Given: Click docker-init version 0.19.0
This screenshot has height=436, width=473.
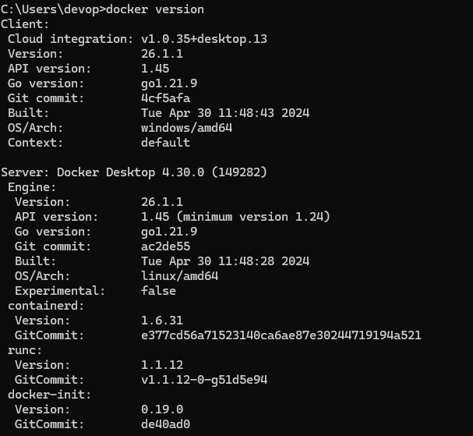Looking at the screenshot, I should point(162,409).
